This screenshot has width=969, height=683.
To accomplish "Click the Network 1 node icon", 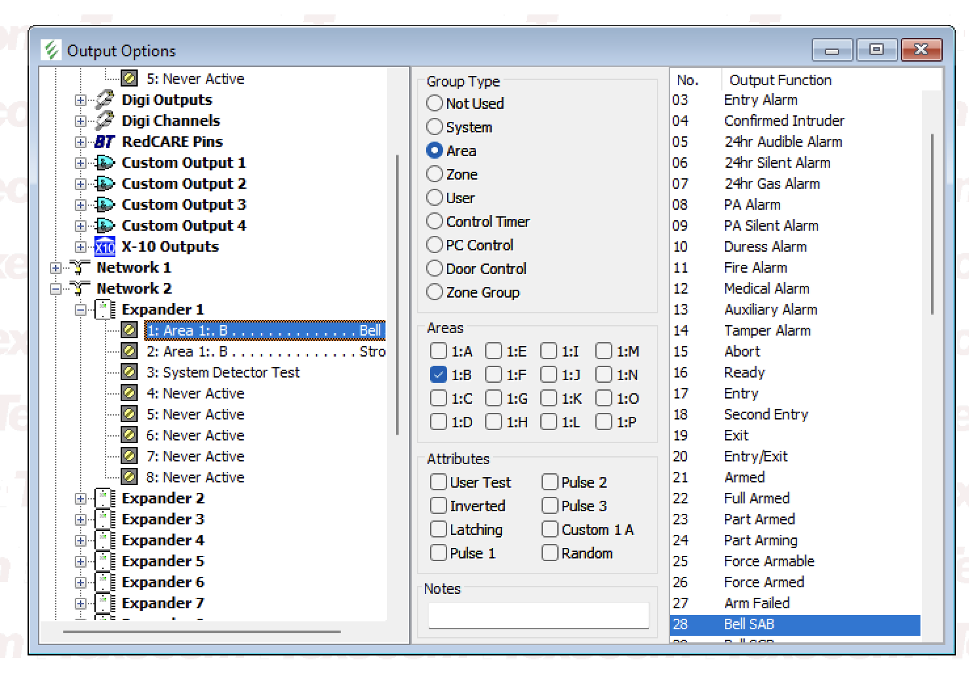I will pyautogui.click(x=79, y=267).
